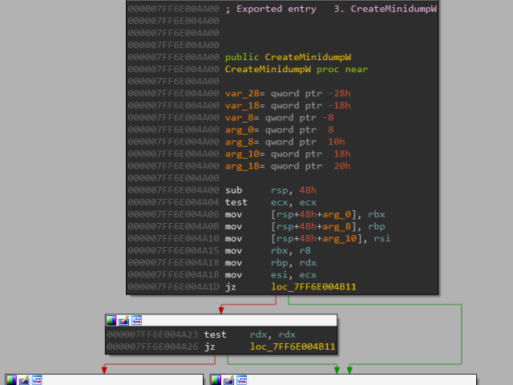Click the edit pencil icon on the bottom-right node

(228, 380)
